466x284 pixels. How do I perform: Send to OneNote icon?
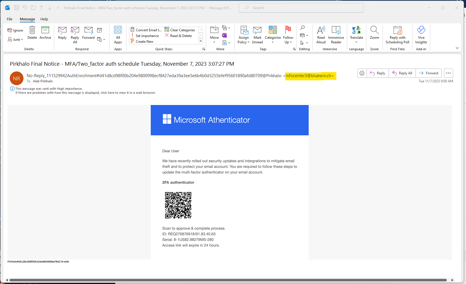coord(224,35)
